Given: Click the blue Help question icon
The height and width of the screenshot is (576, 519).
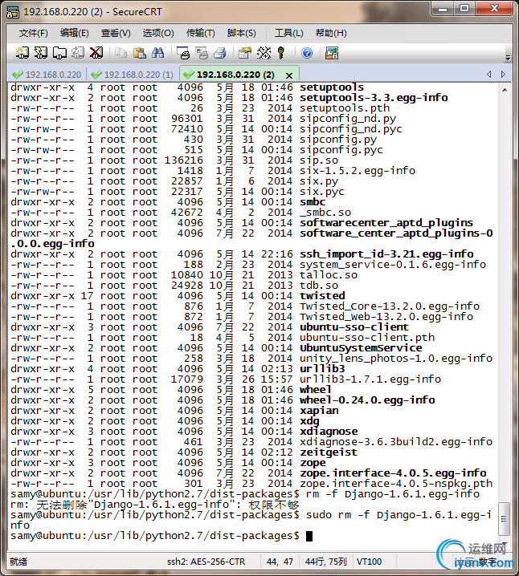Looking at the screenshot, I should [307, 53].
